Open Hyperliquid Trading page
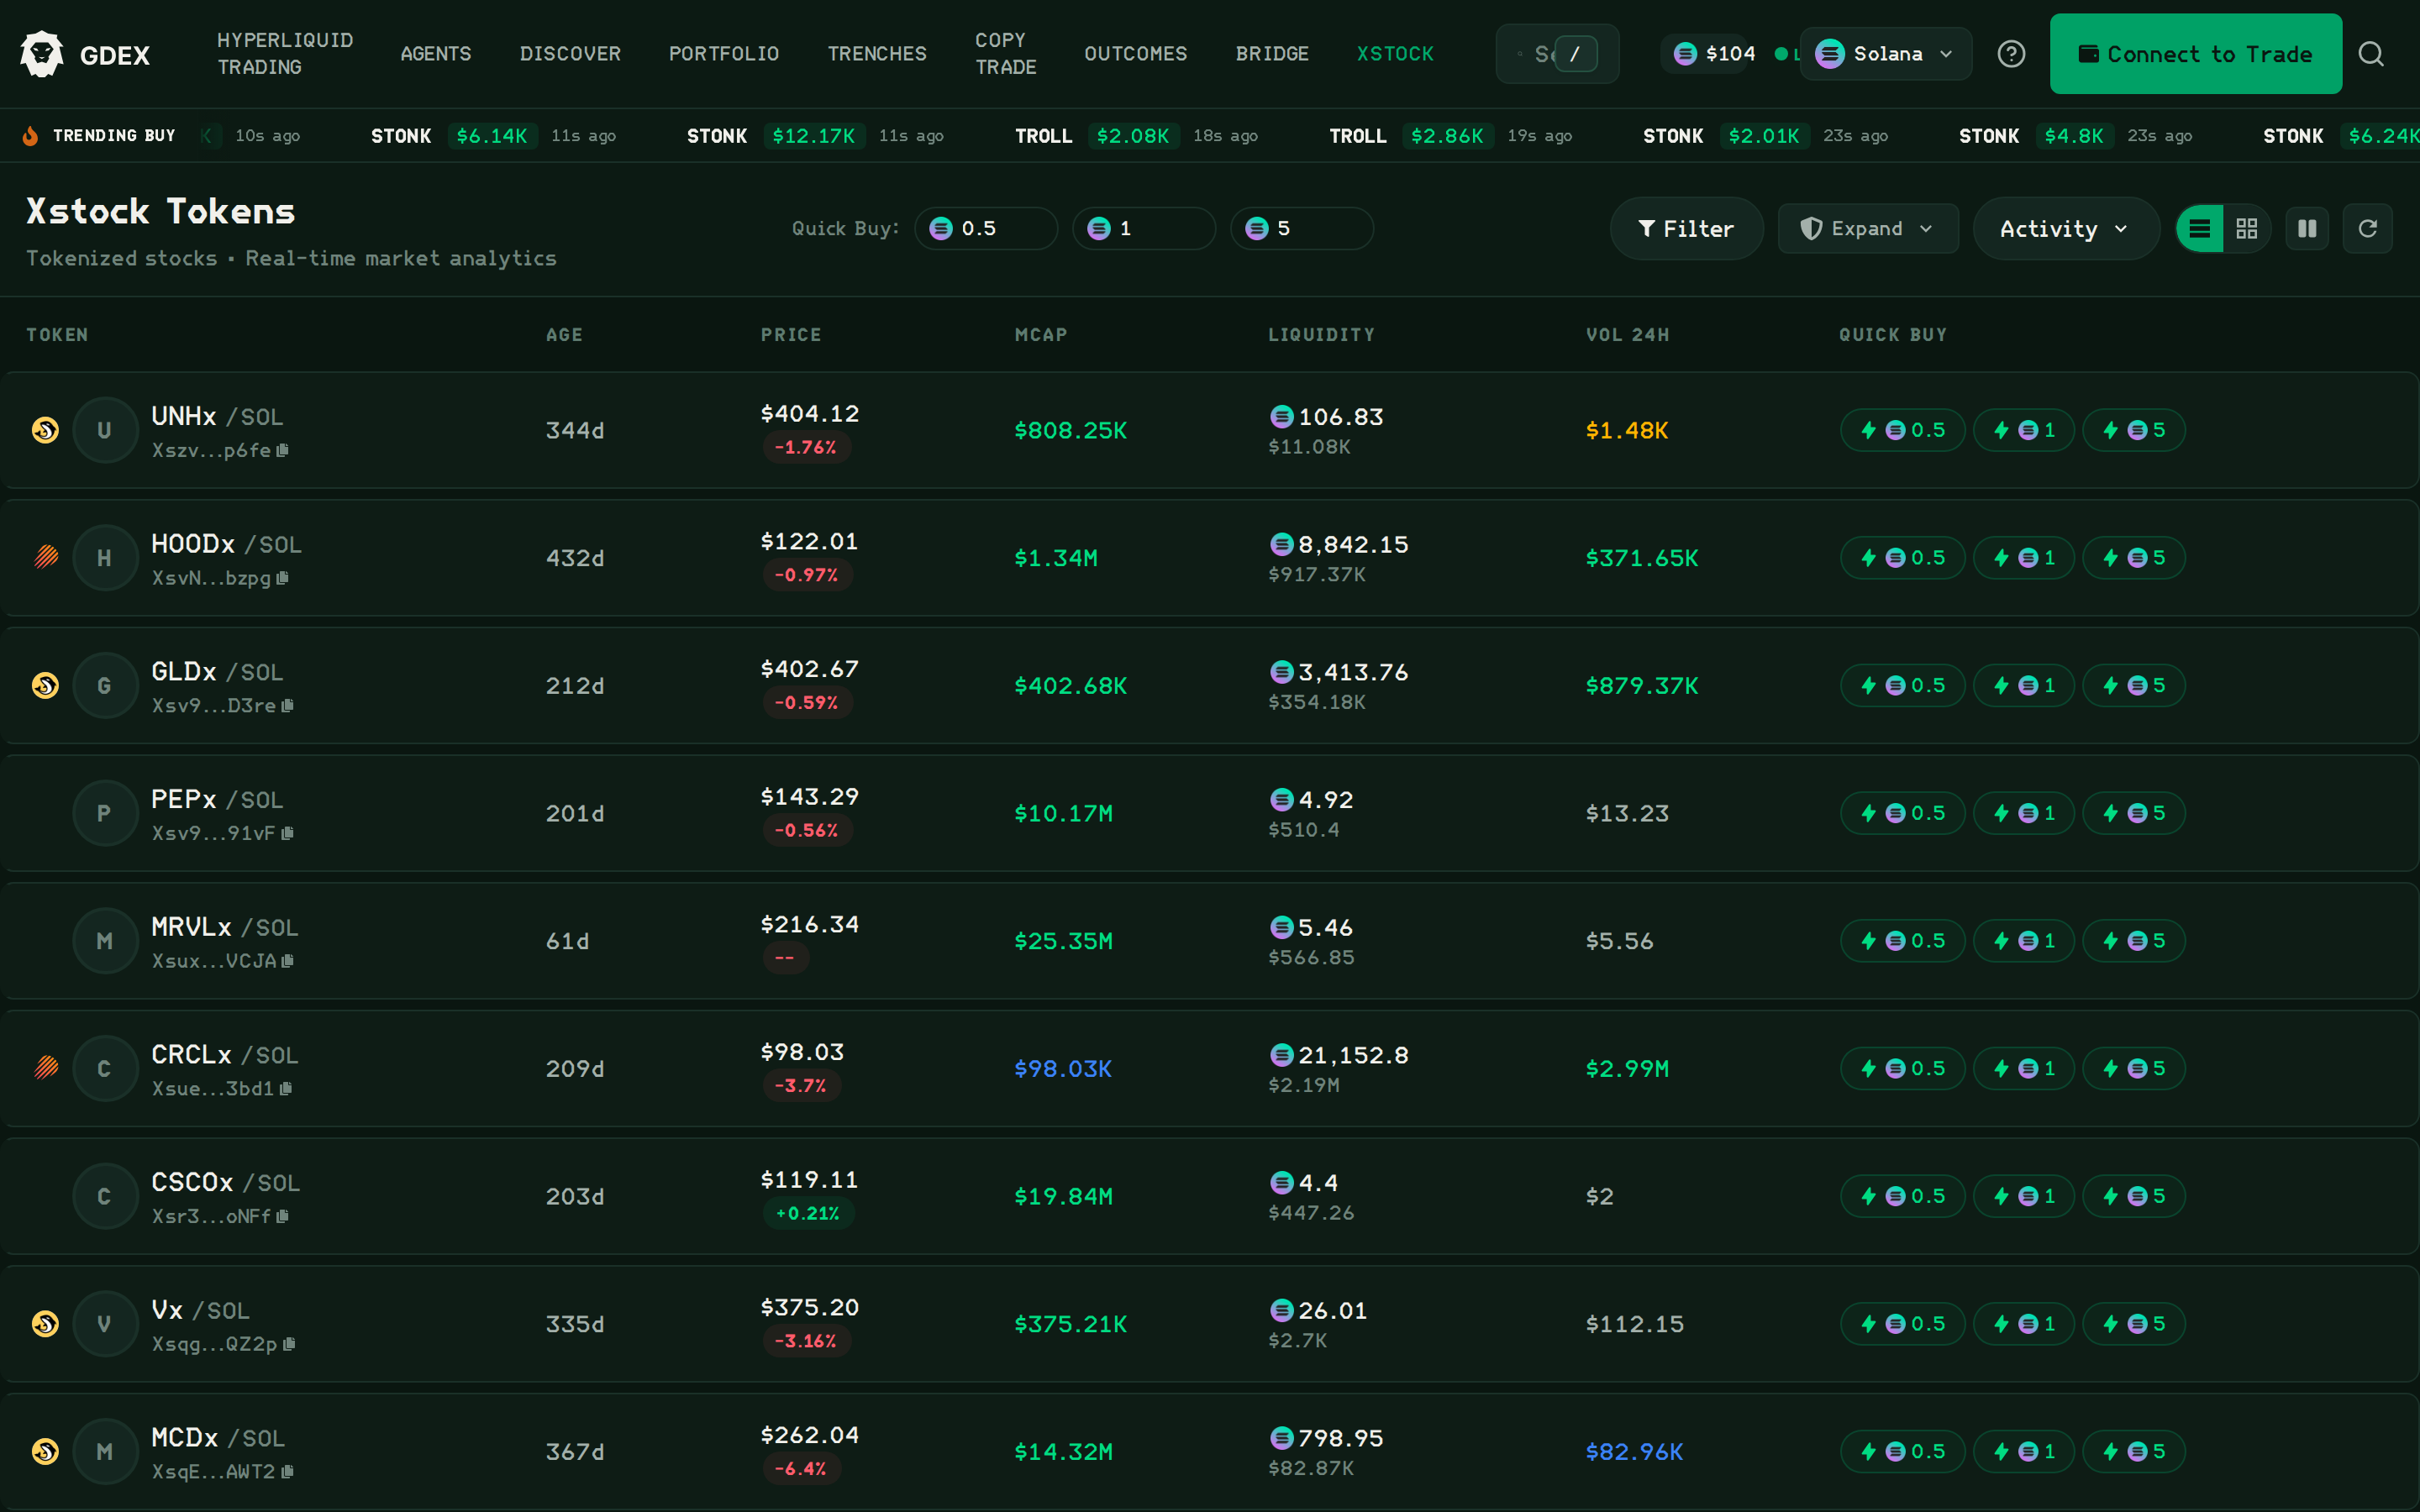The width and height of the screenshot is (2420, 1512). (285, 54)
